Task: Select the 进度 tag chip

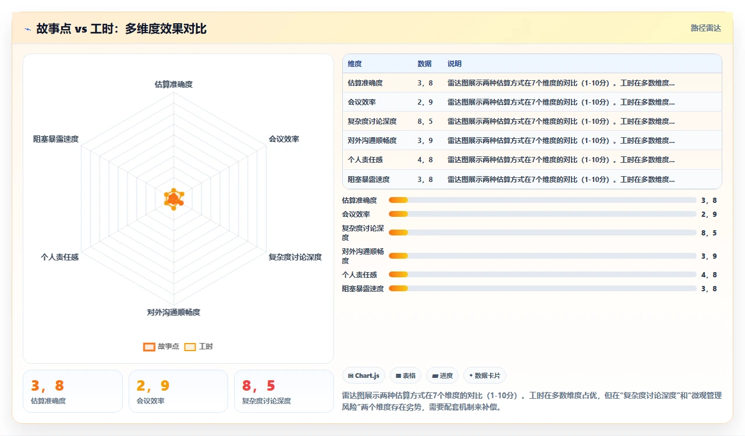Action: [x=442, y=376]
